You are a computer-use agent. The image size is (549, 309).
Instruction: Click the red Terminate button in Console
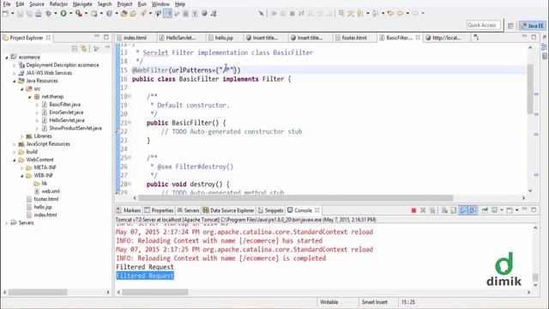[413, 210]
